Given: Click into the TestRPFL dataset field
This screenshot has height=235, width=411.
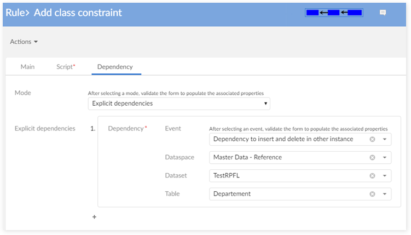Looking at the screenshot, I should point(285,176).
